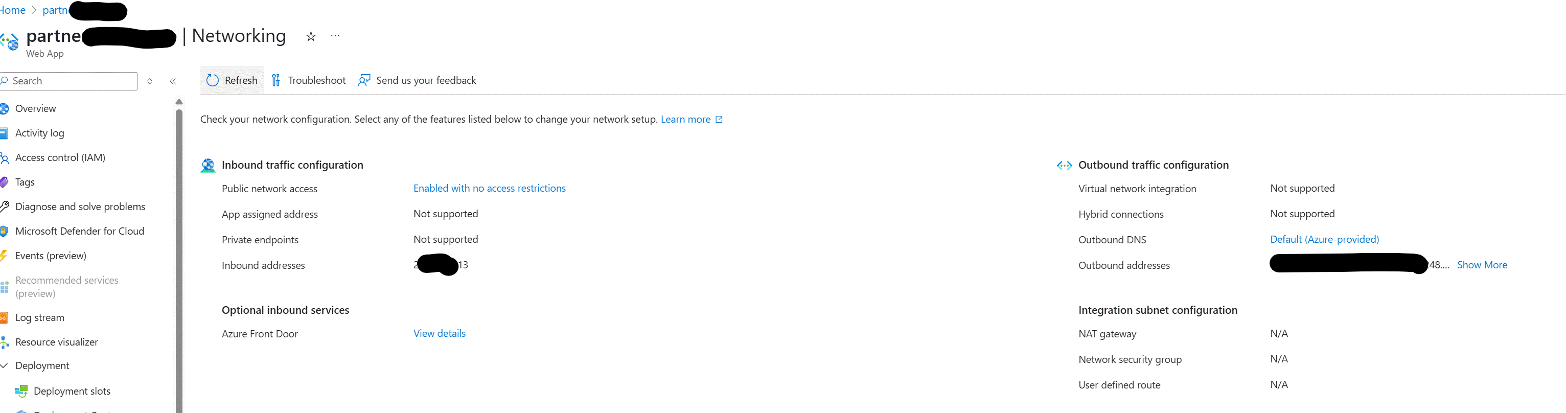This screenshot has width=1566, height=413.
Task: Click the Recommended services grid icon
Action: coord(4,287)
